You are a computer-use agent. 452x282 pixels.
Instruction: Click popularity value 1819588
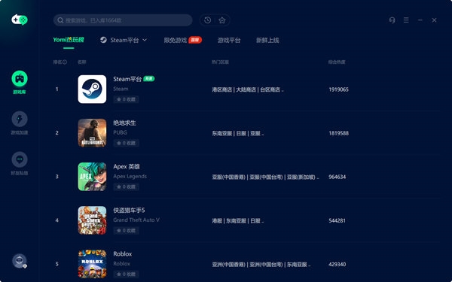pos(339,133)
